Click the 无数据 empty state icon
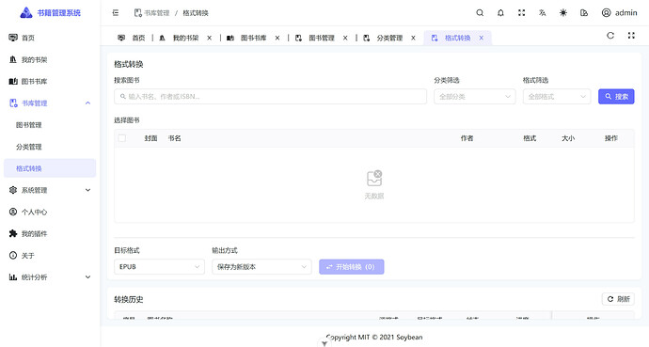Screen dimensions: 649x347 (374, 179)
